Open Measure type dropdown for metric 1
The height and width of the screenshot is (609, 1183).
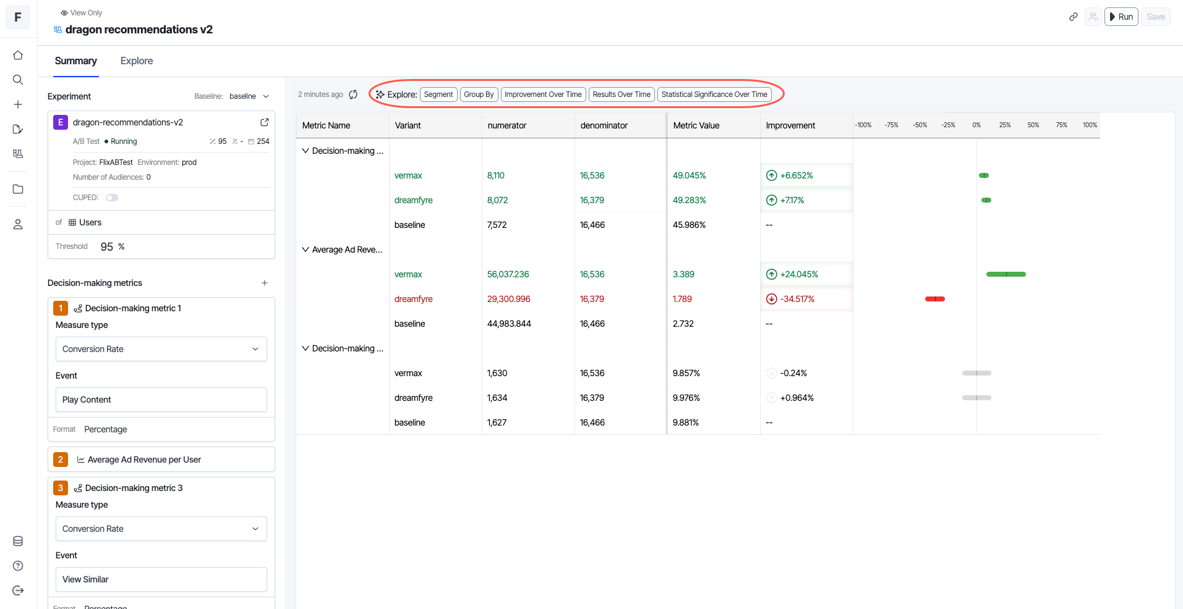pos(161,349)
